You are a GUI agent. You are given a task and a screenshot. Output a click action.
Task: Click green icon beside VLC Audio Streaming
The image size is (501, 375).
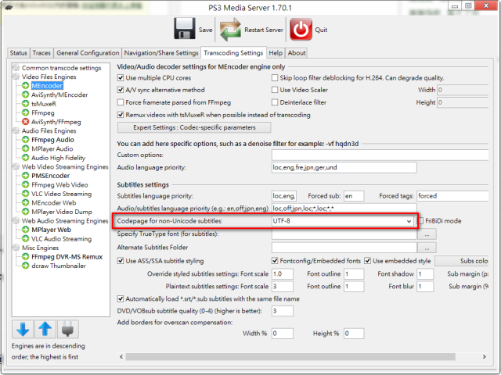click(26, 238)
